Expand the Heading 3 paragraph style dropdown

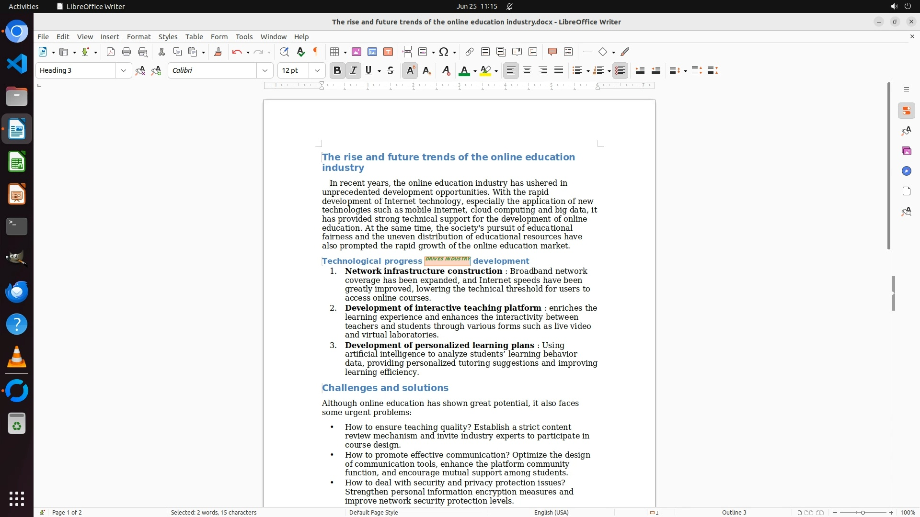click(124, 70)
